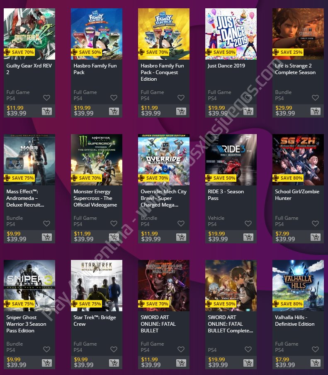The image size is (328, 375).
Task: Click the Just Dance 2019 cover art
Action: tap(231, 34)
